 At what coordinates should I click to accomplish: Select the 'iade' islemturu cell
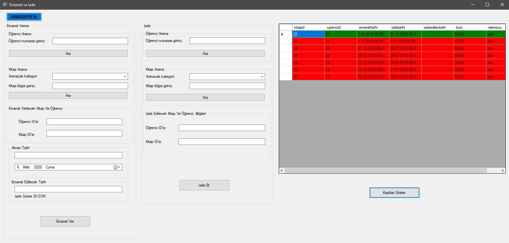click(496, 34)
